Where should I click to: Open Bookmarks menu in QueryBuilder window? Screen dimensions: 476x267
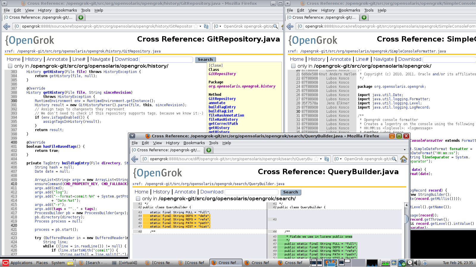[x=194, y=143]
